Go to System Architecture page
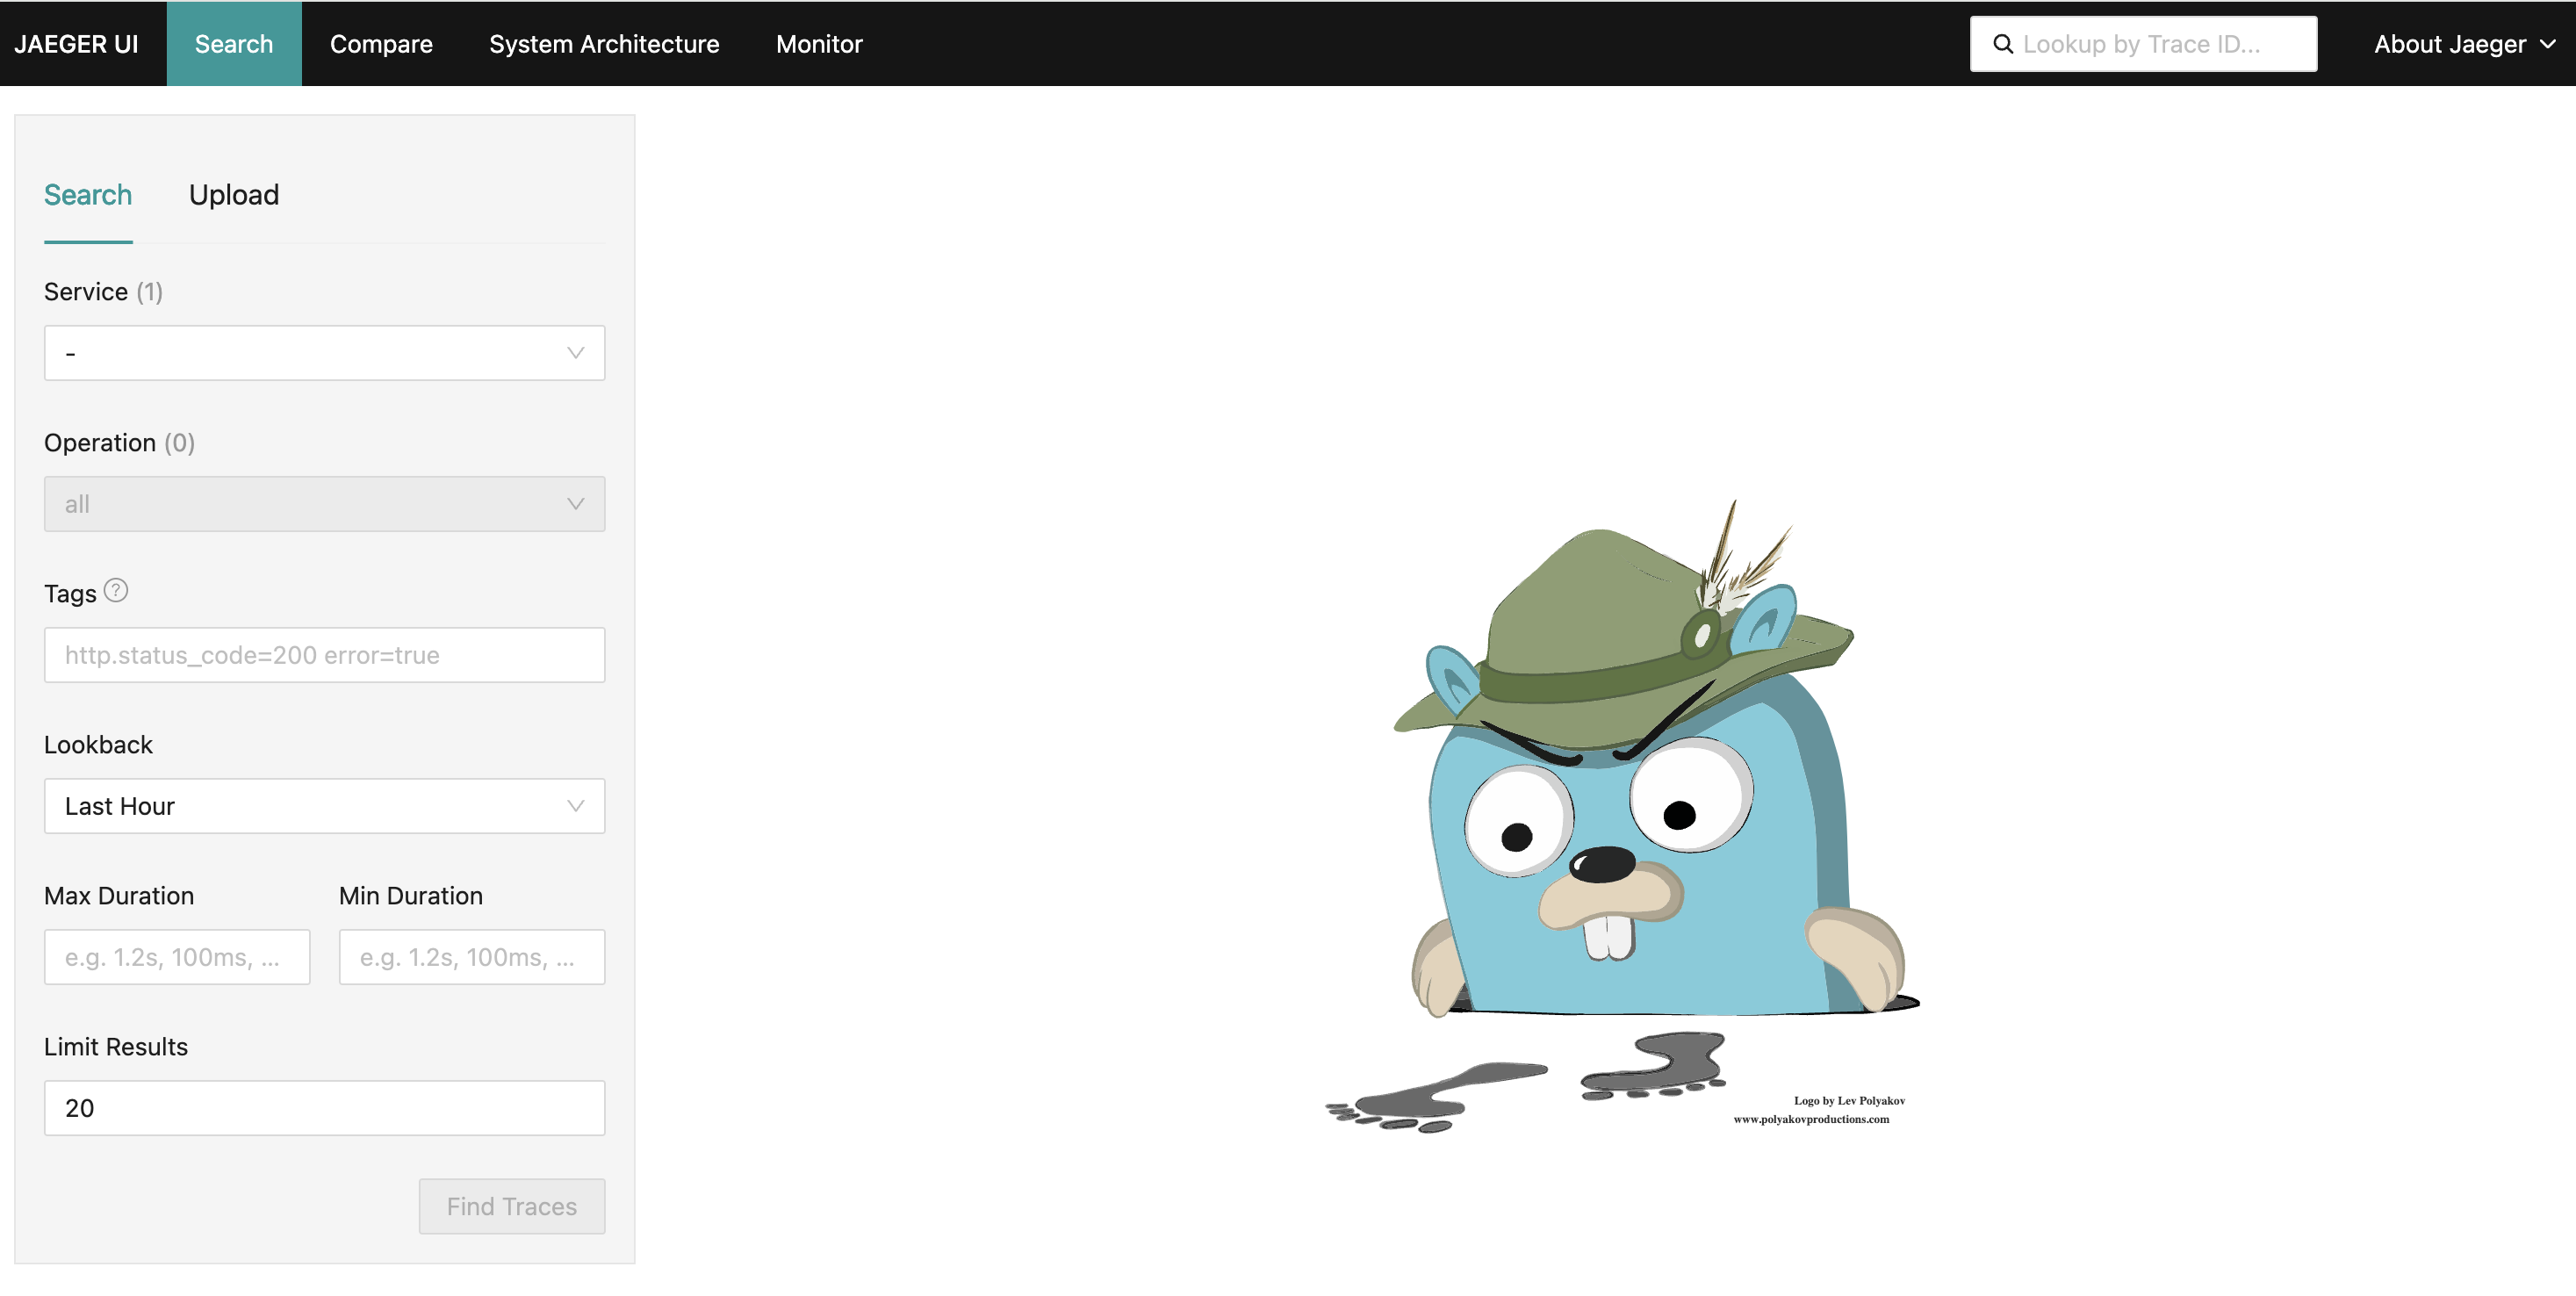 pos(604,44)
